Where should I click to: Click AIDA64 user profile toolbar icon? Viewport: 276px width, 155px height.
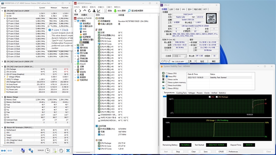[94, 11]
